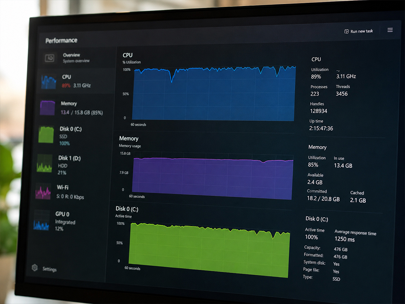The image size is (405, 304).
Task: Click the CPU heading in details panel
Action: pyautogui.click(x=316, y=60)
